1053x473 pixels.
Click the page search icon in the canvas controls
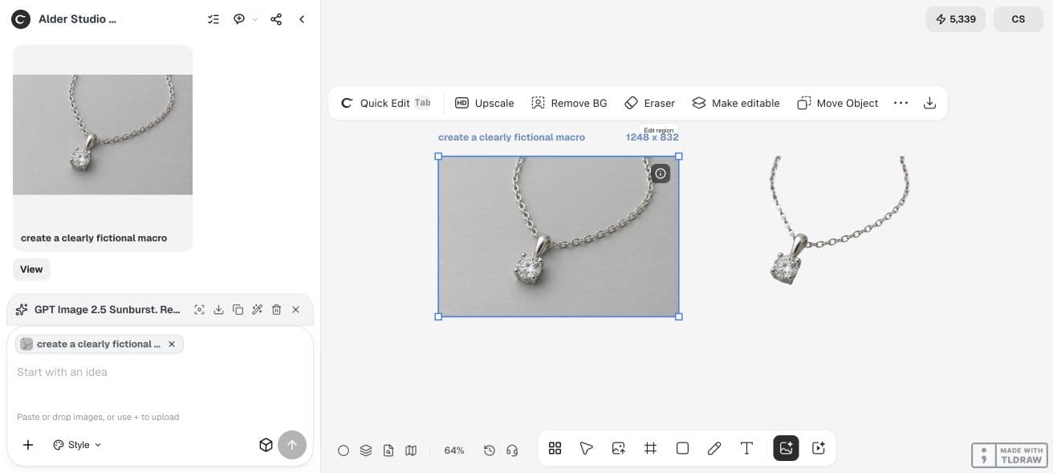coord(388,451)
